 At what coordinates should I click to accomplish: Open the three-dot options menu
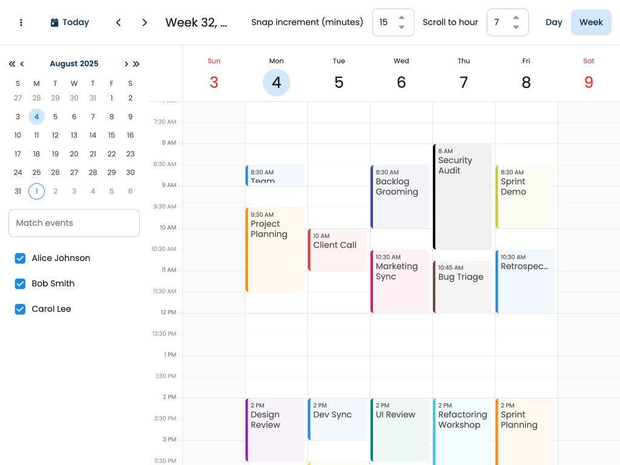coord(21,22)
